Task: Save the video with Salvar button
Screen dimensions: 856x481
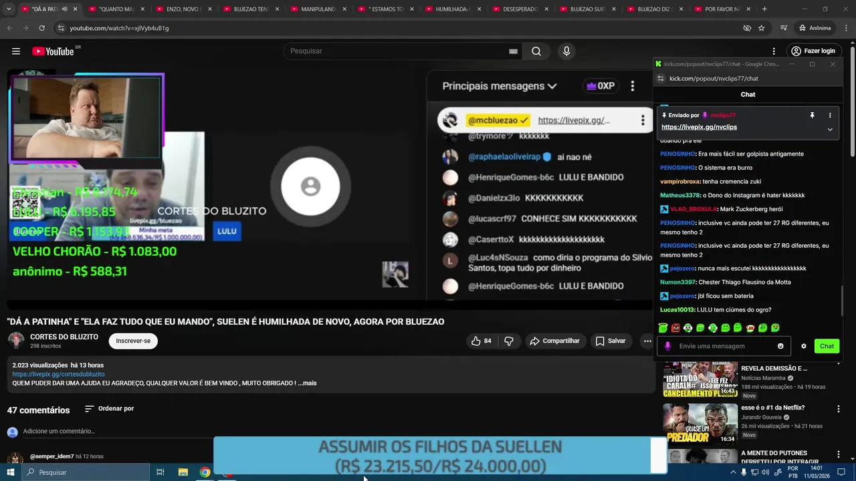Action: pyautogui.click(x=611, y=341)
